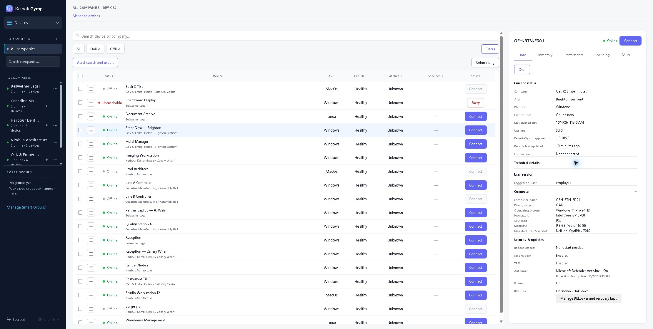Toggle the select-all devices checkbox

(x=81, y=76)
